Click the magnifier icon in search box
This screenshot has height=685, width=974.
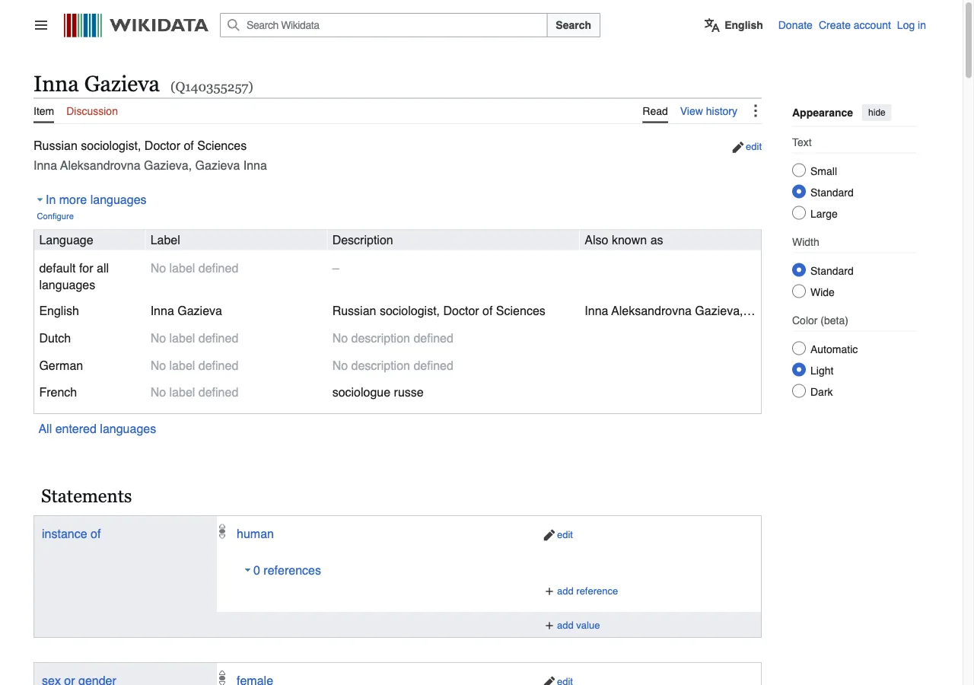(x=234, y=25)
